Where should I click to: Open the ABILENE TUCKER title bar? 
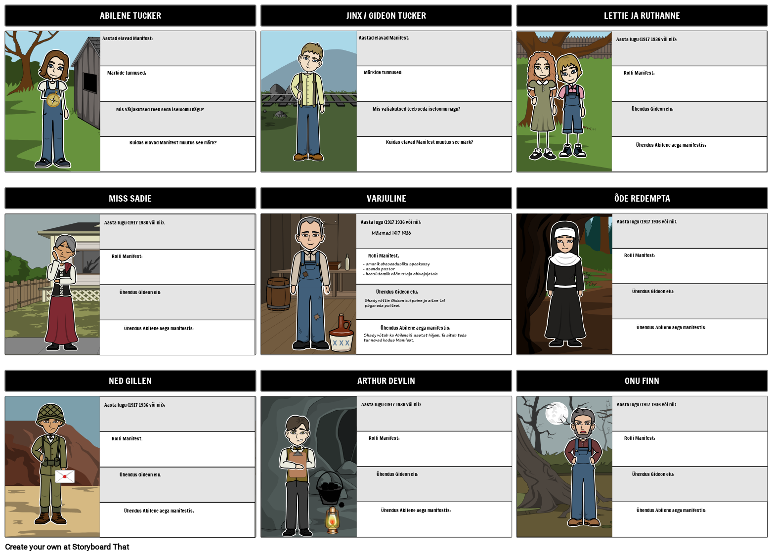pyautogui.click(x=130, y=15)
